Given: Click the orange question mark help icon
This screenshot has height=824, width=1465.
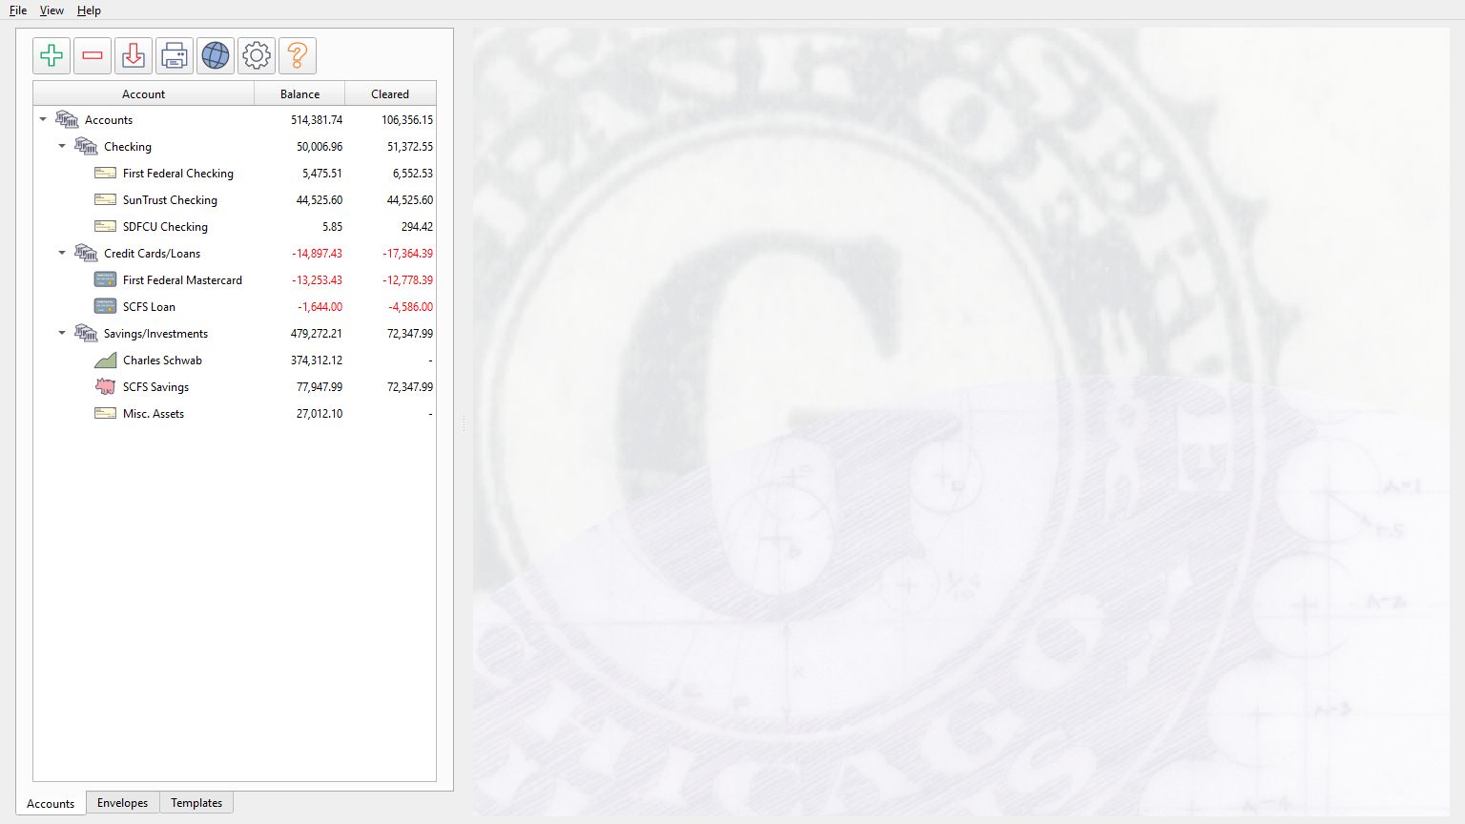Looking at the screenshot, I should click(298, 56).
